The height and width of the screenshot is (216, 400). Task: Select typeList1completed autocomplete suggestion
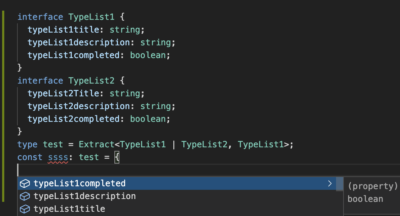tap(80, 183)
